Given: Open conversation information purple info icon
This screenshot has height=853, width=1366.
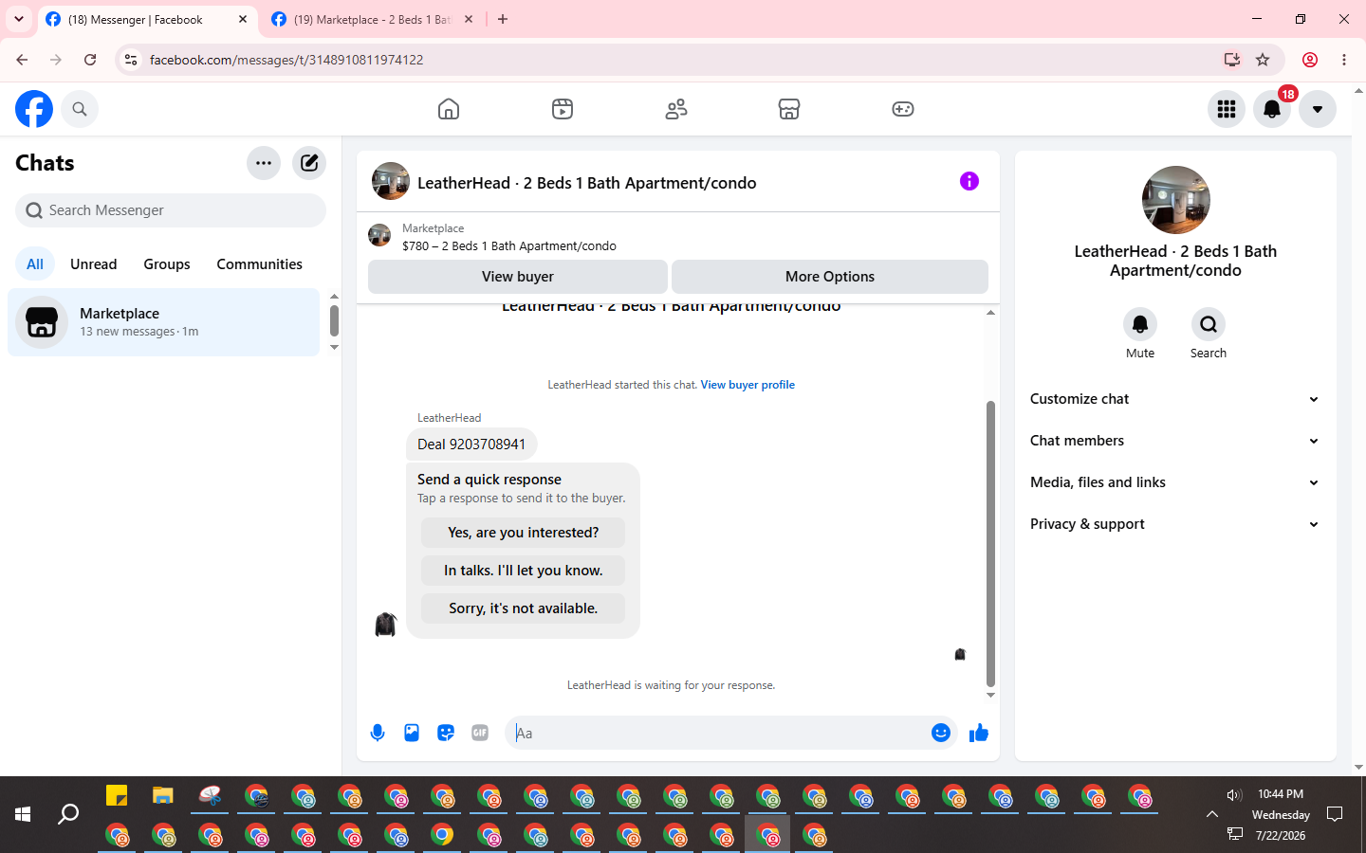Looking at the screenshot, I should (969, 181).
